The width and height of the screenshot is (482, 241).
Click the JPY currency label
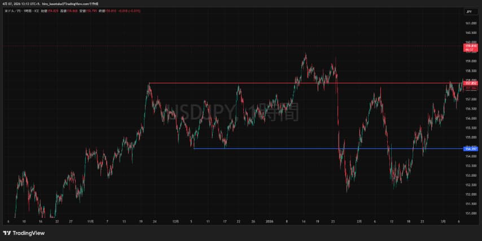pos(468,11)
